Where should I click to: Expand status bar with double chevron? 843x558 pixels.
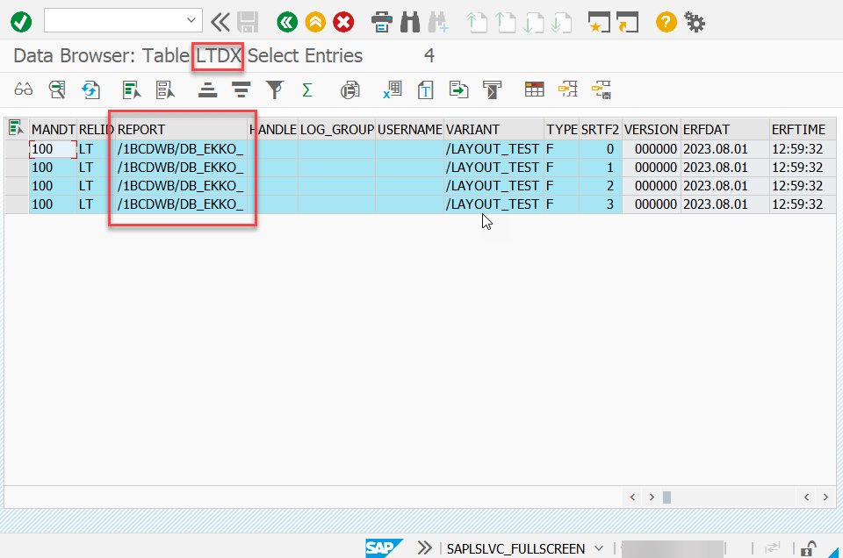(x=424, y=547)
